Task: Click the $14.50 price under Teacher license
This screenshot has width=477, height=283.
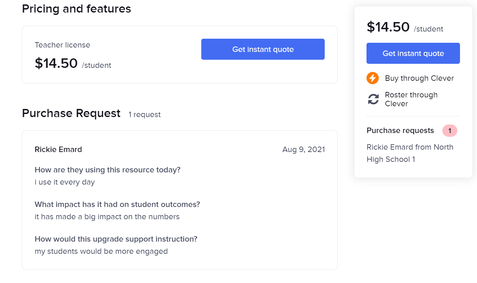Action: click(x=56, y=63)
